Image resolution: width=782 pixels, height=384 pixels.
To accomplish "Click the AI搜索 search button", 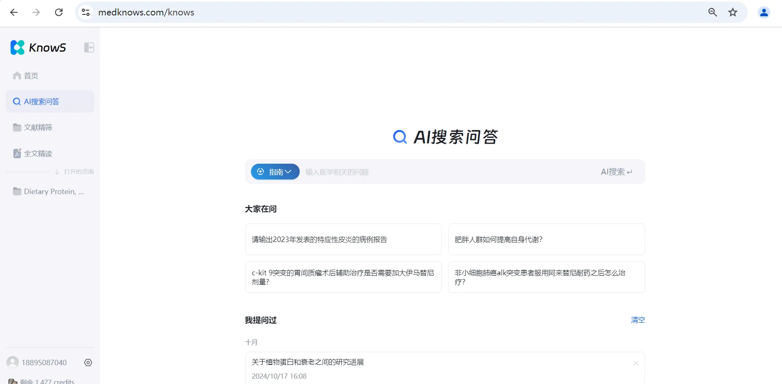I will [616, 172].
